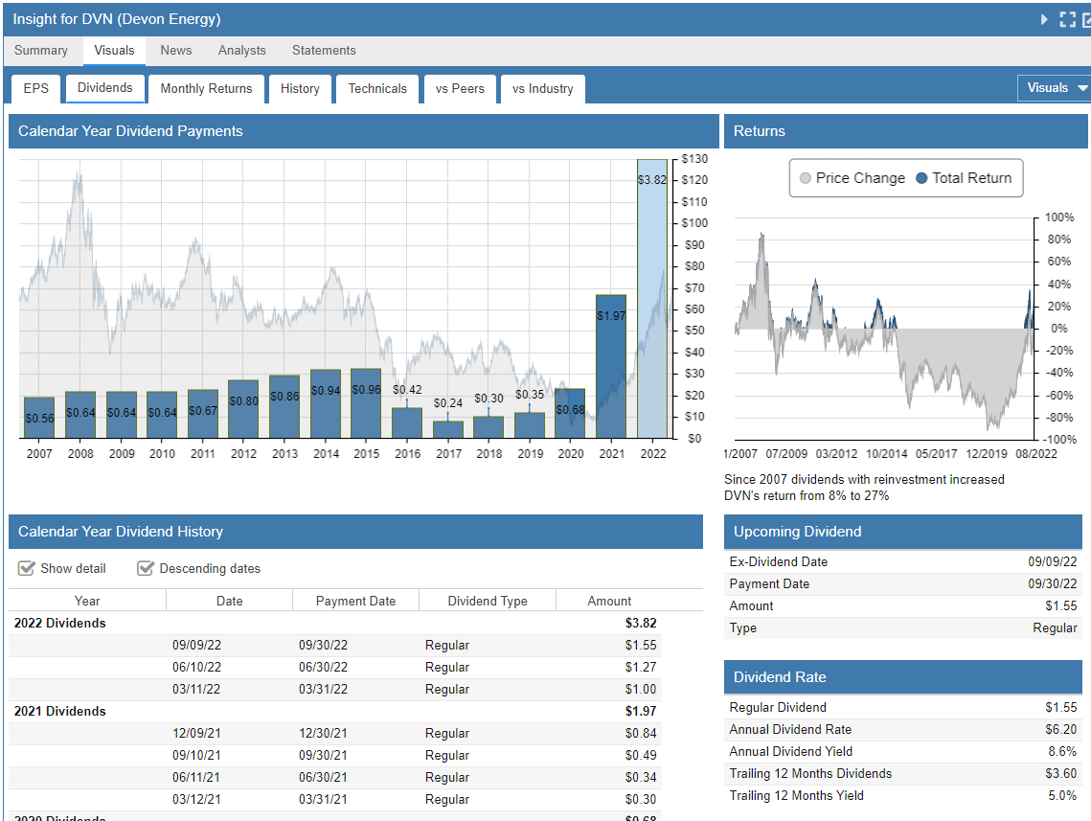Image resolution: width=1091 pixels, height=821 pixels.
Task: Click the Amount column header
Action: 609,601
